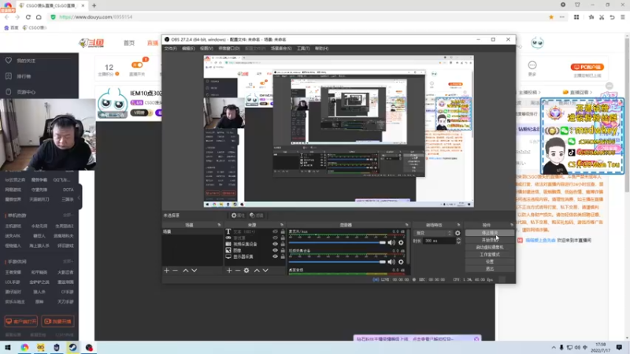Viewport: 630px width, 354px height.
Task: Remove the selected scene in OBS
Action: click(x=175, y=271)
